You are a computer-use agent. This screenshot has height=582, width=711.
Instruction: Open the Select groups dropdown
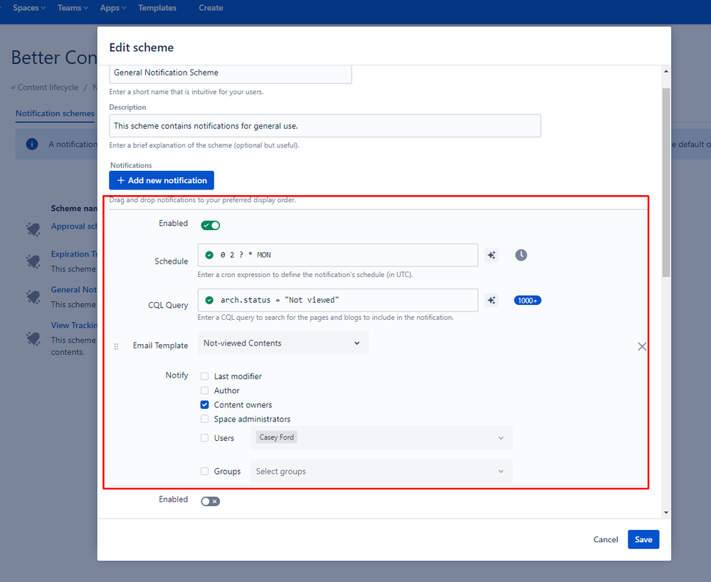381,472
